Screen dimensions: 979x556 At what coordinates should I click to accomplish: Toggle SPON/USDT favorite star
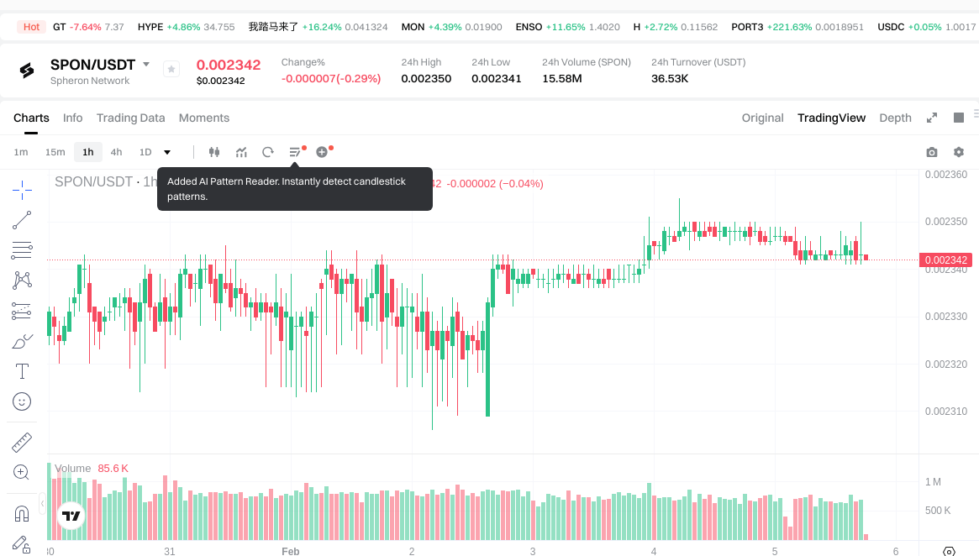tap(171, 70)
